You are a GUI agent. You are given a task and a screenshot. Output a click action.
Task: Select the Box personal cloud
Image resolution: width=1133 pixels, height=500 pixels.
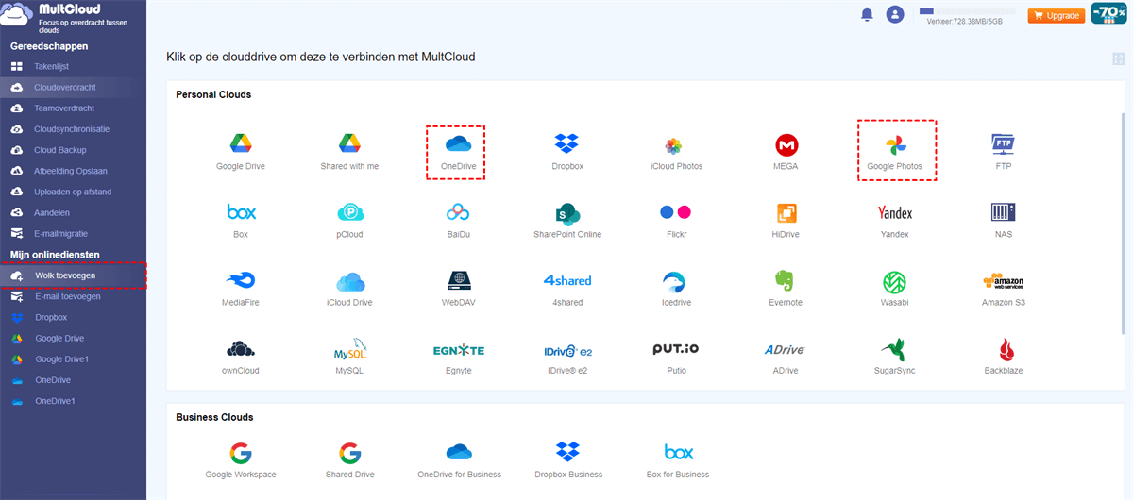click(241, 211)
